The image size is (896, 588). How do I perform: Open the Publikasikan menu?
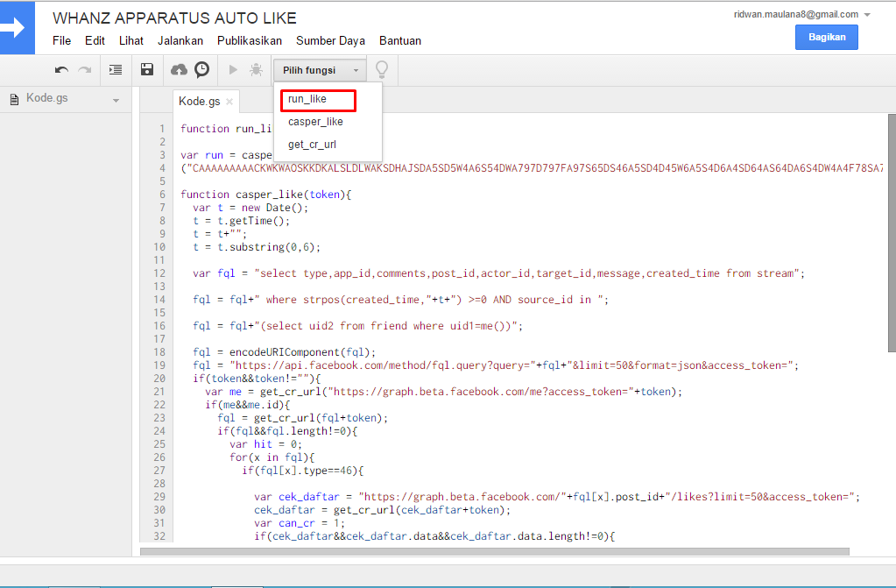(249, 40)
